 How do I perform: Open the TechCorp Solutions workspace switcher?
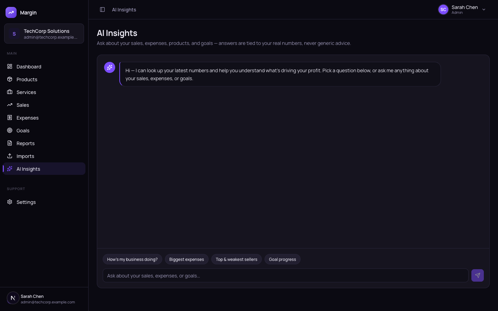(x=44, y=34)
